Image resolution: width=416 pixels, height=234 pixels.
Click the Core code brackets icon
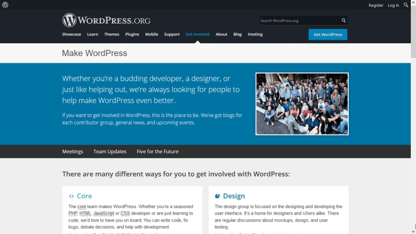[71, 196]
